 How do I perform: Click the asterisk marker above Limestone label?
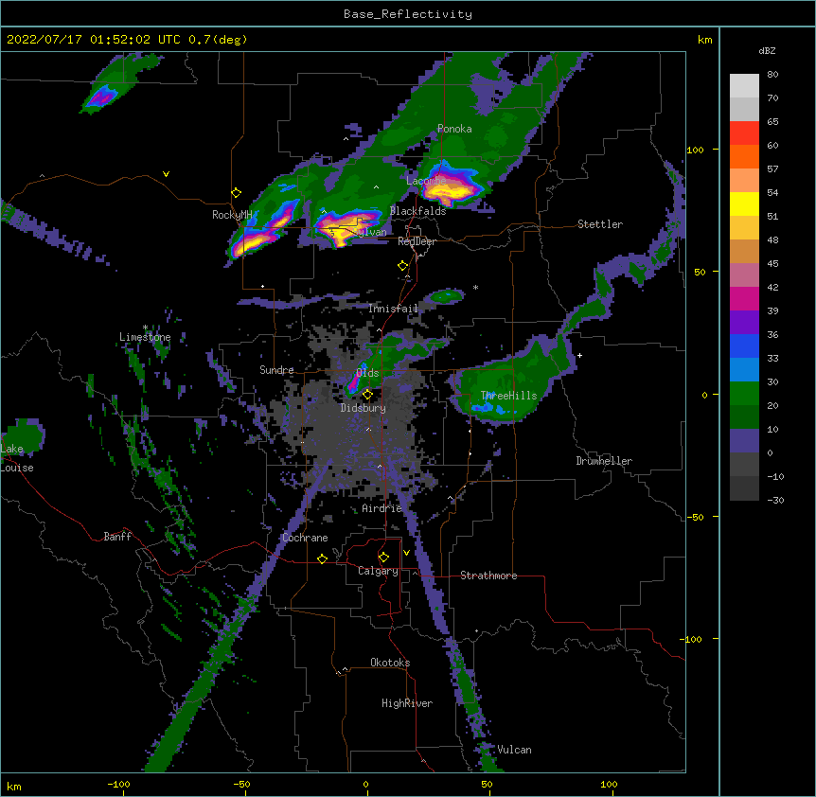coord(146,328)
